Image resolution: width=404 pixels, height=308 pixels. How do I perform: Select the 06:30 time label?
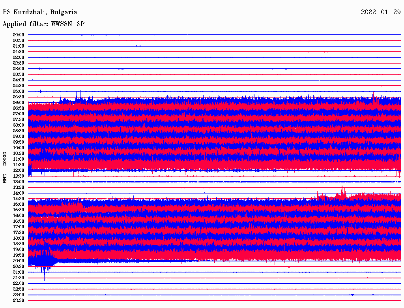click(x=19, y=108)
